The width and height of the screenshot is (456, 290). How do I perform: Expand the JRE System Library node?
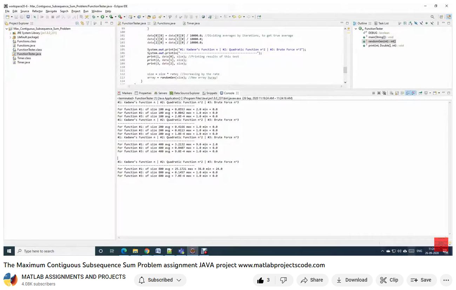[x=11, y=33]
